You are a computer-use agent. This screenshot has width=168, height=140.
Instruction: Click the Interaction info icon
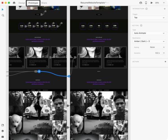146,9
